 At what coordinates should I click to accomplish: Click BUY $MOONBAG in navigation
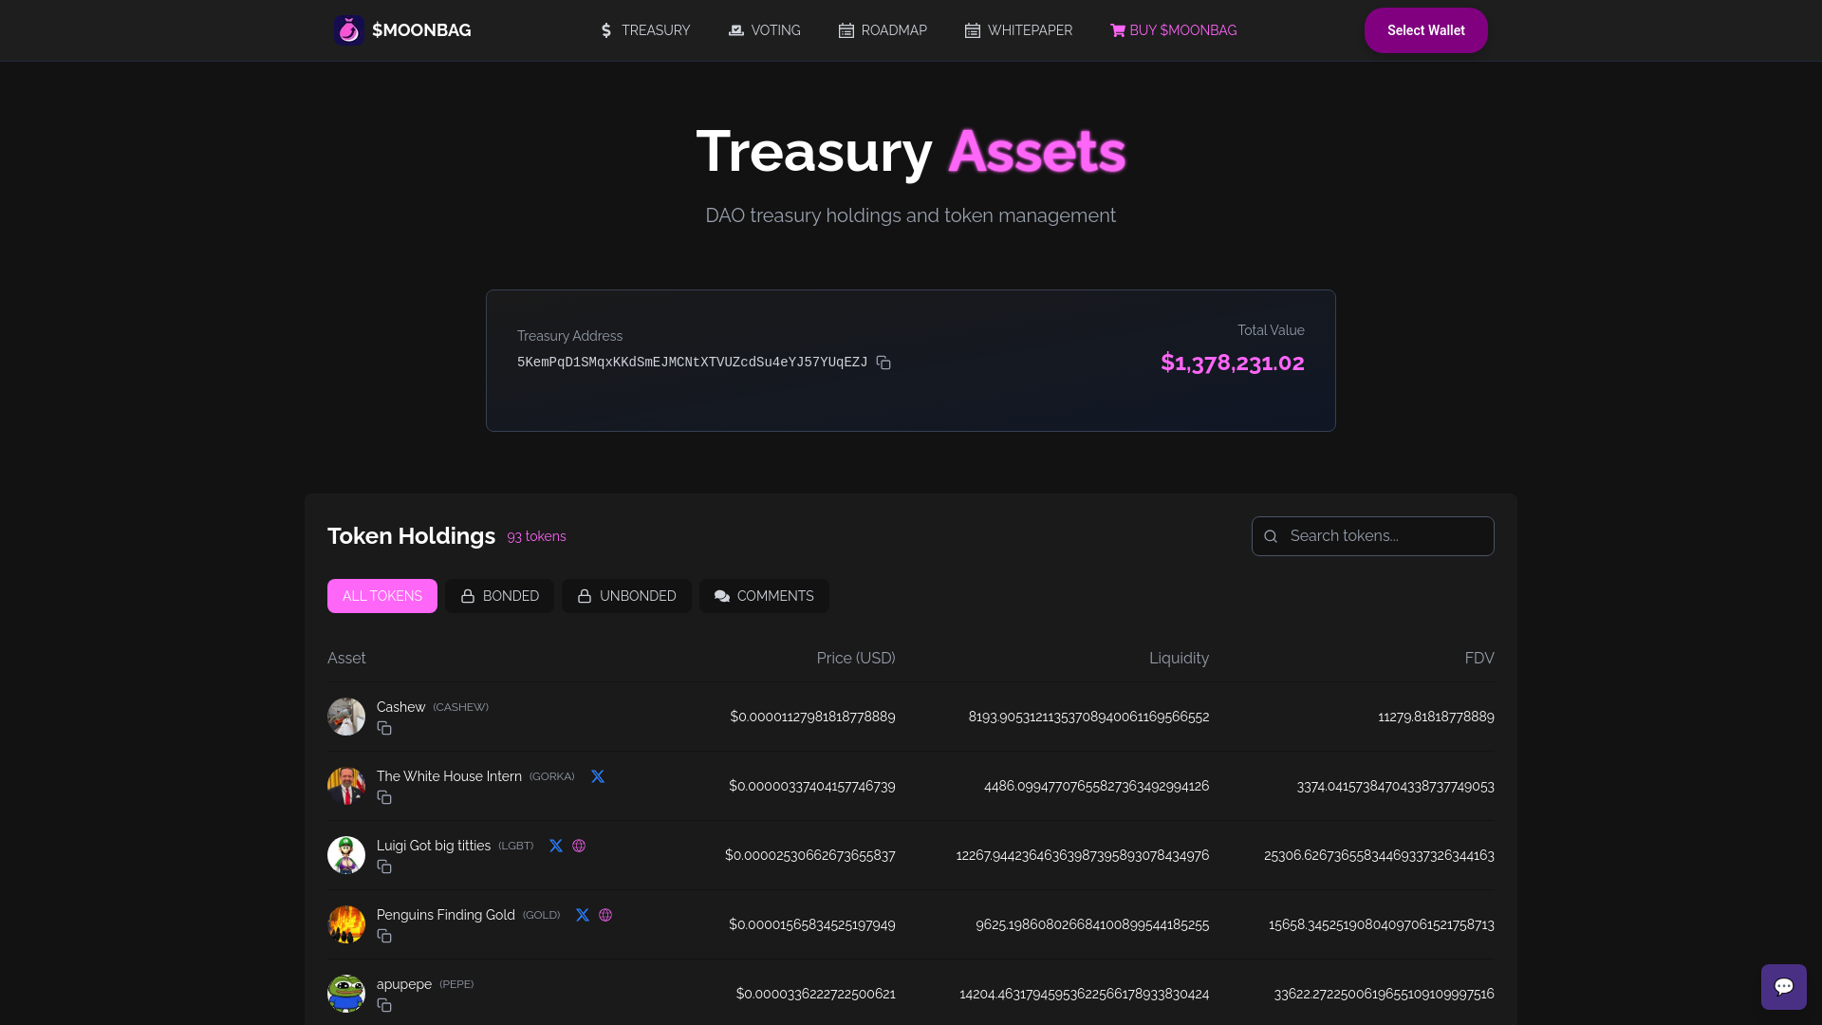(1174, 30)
